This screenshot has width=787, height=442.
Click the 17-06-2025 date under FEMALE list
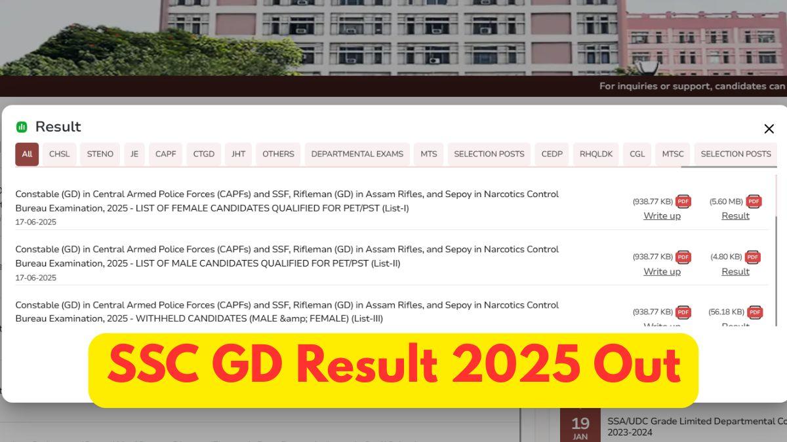pos(36,222)
